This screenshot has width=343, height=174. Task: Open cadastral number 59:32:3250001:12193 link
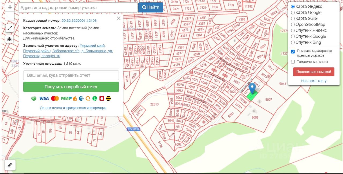(x=79, y=20)
